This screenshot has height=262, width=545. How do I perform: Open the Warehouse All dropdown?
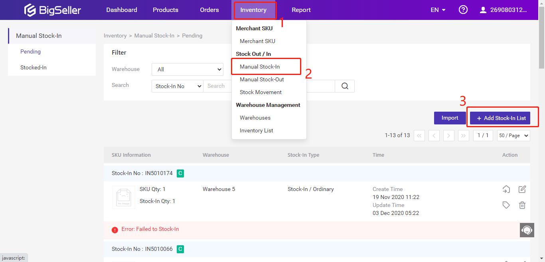coord(188,69)
